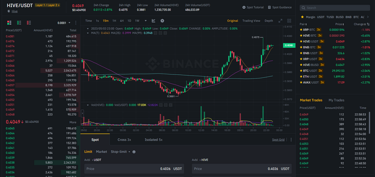Open My Trades tab
The height and width of the screenshot is (177, 375).
click(336, 100)
